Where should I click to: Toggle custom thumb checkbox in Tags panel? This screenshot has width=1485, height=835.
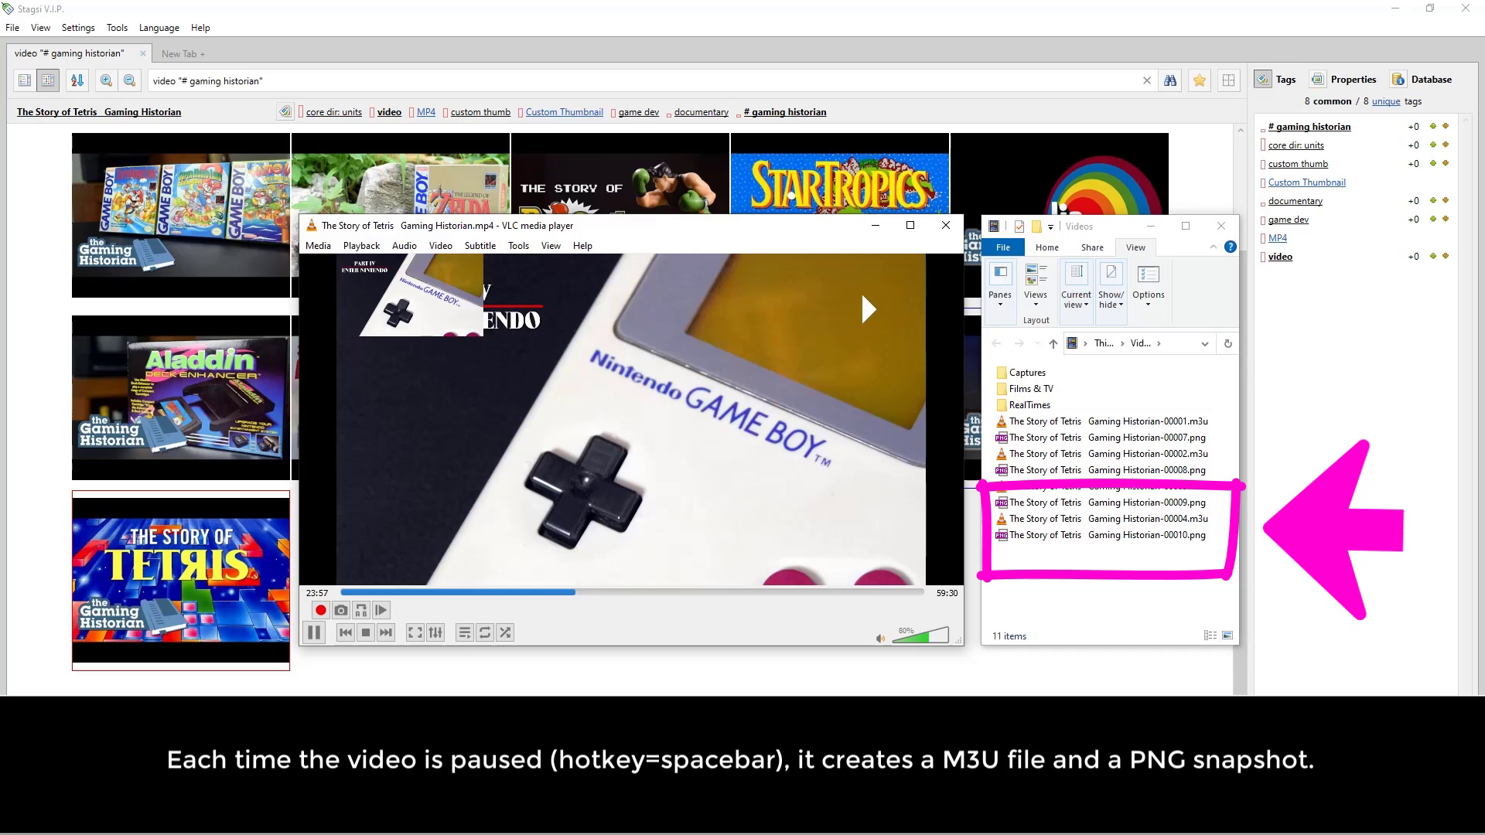[x=1262, y=164]
